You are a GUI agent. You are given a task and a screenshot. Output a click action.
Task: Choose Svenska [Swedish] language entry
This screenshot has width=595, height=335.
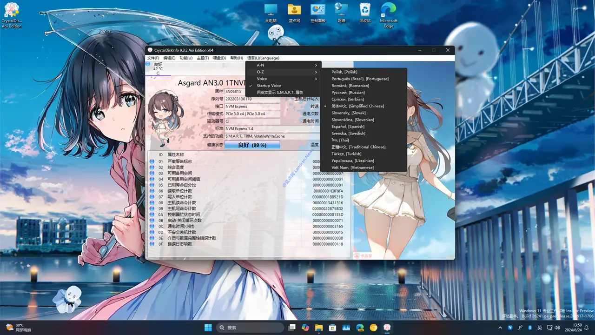(364, 134)
